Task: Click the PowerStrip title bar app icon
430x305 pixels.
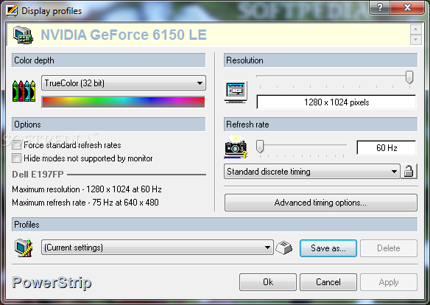Action: (x=12, y=11)
